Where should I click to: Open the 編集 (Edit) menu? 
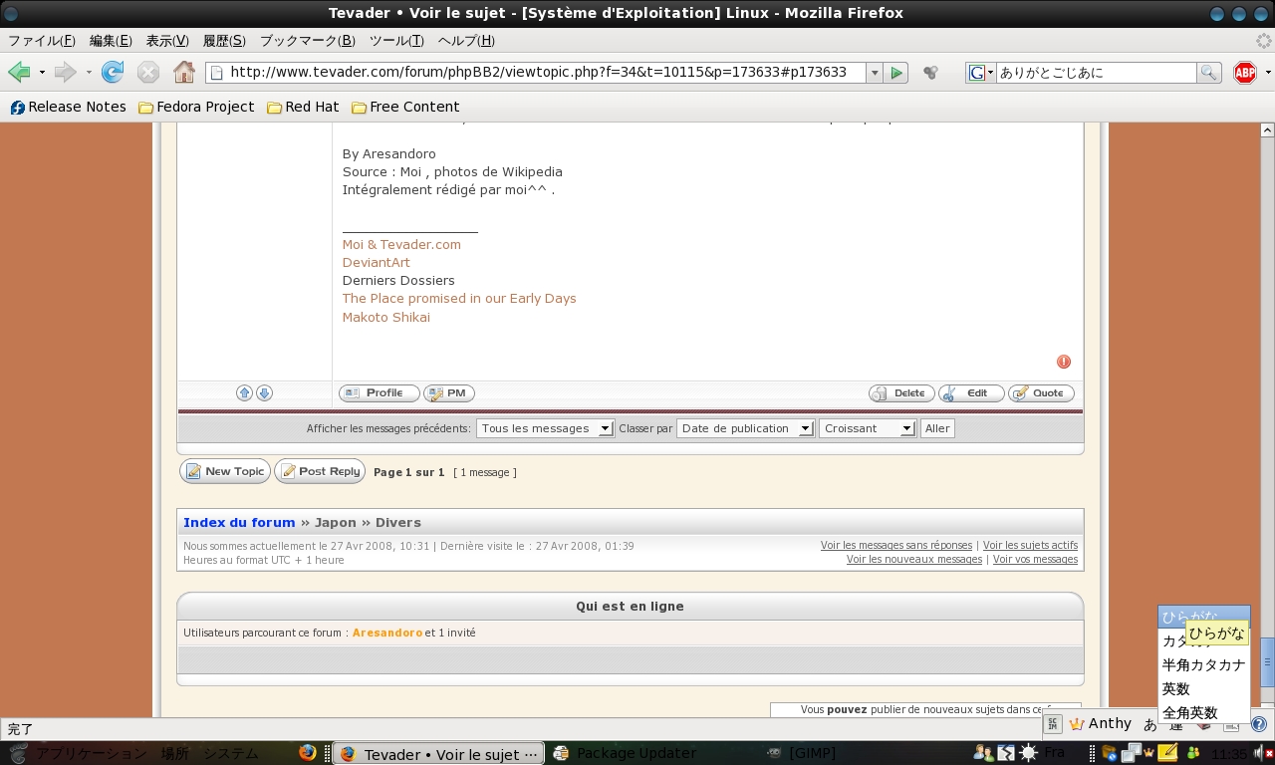pyautogui.click(x=111, y=41)
